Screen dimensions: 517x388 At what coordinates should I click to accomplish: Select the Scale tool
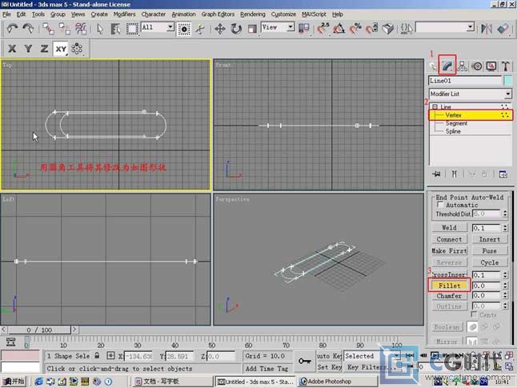(252, 29)
